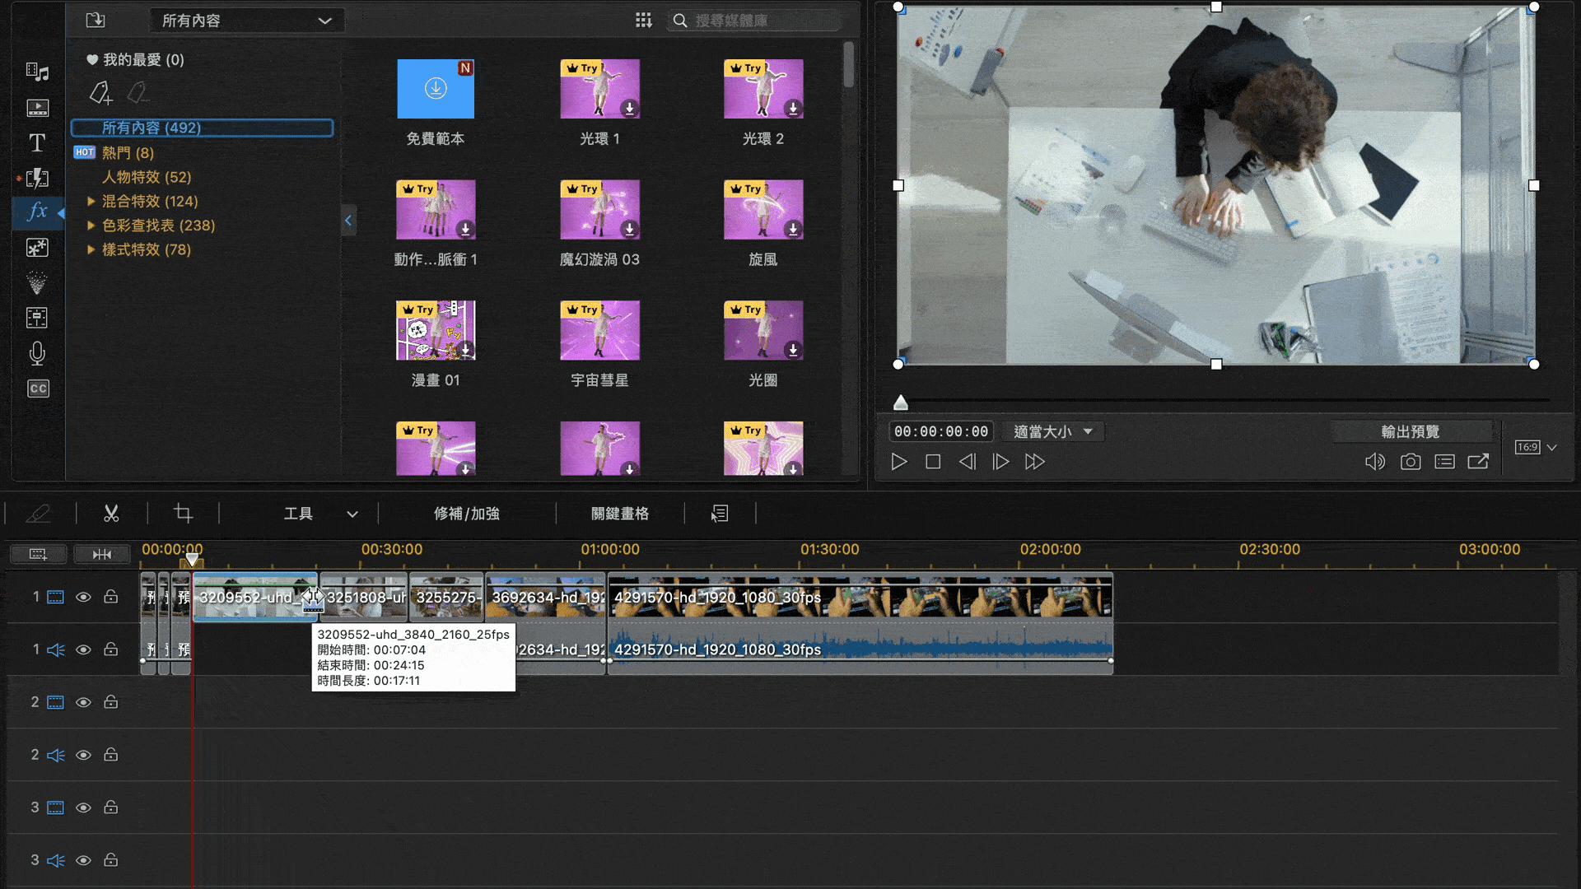Open the 關鍵畫格 keyframe panel

click(620, 514)
